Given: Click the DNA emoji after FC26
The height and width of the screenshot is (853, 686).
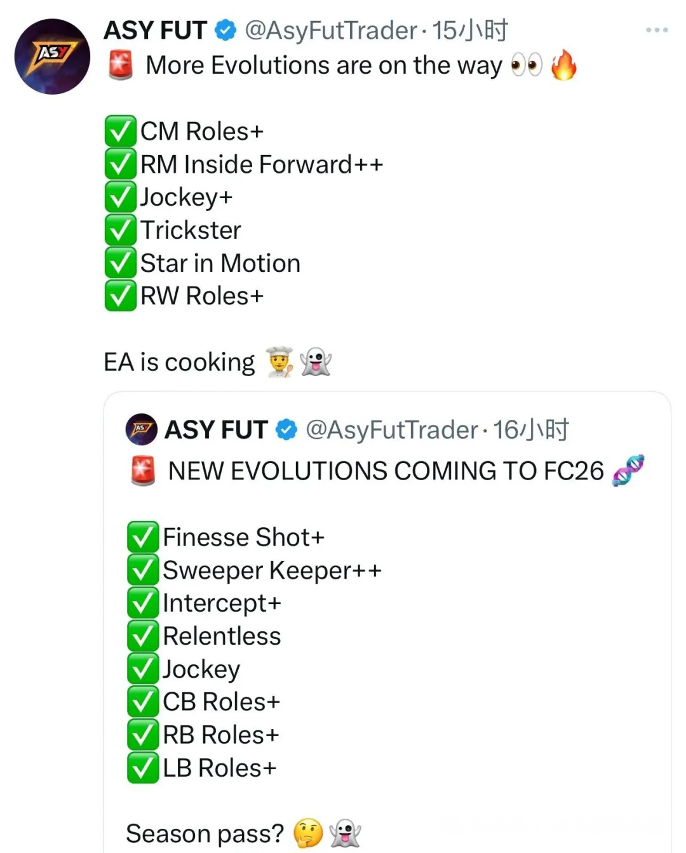Looking at the screenshot, I should click(x=628, y=471).
